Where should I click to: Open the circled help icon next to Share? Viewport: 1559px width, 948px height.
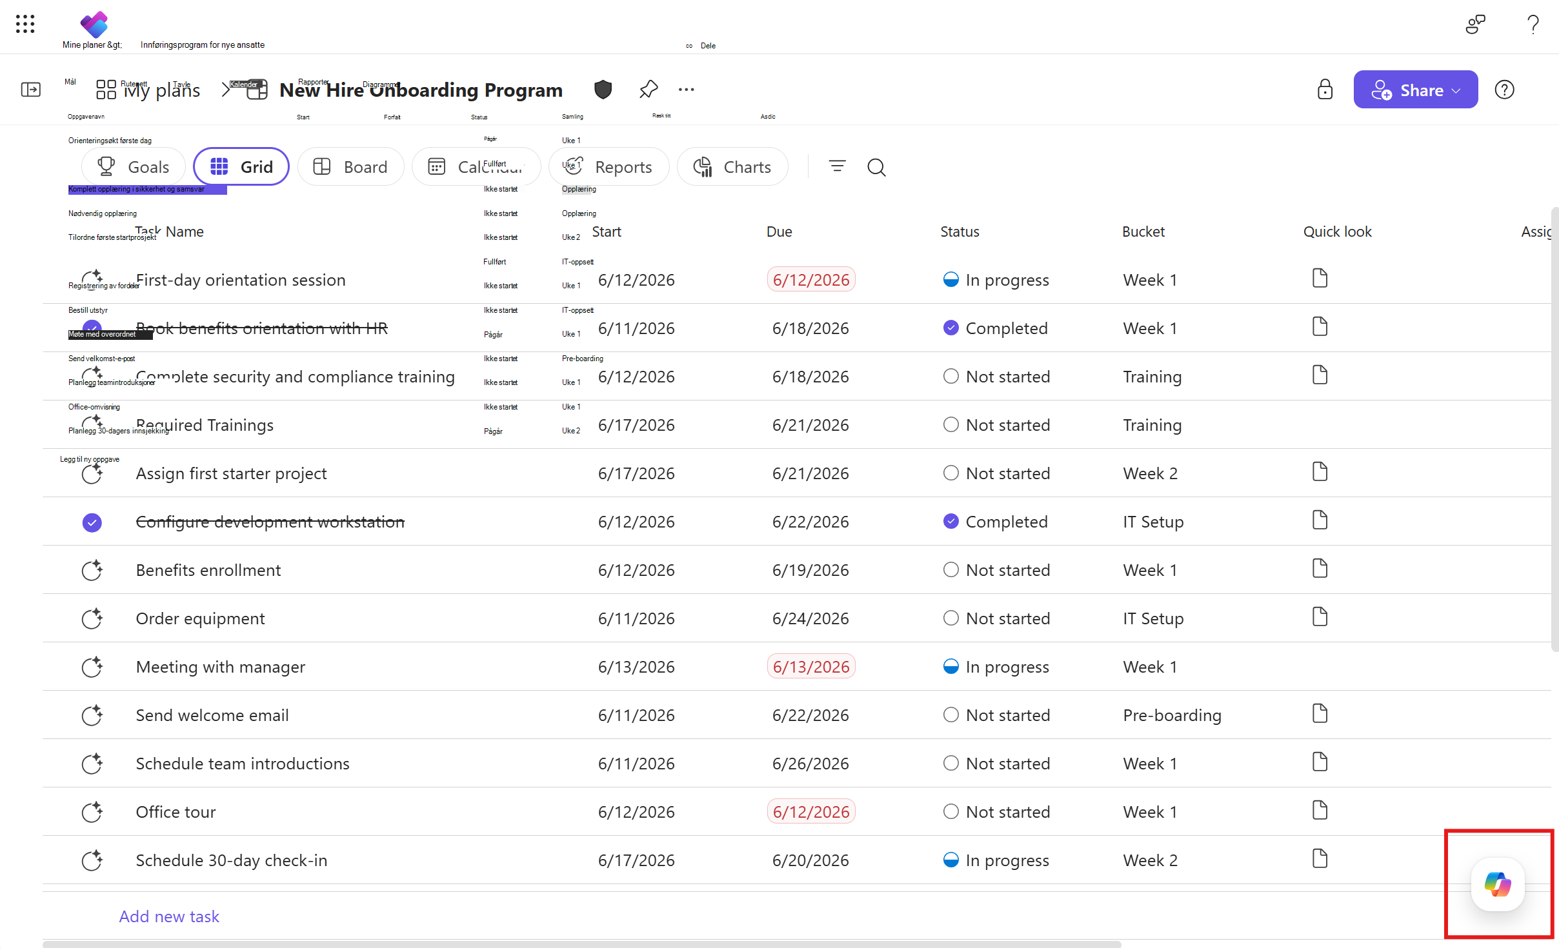[x=1504, y=90]
